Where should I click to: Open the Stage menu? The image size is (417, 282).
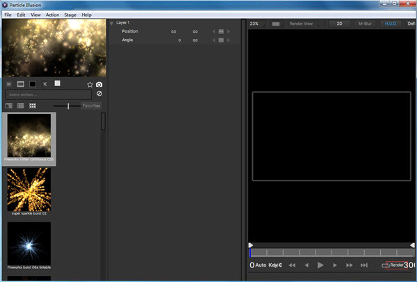tap(70, 15)
